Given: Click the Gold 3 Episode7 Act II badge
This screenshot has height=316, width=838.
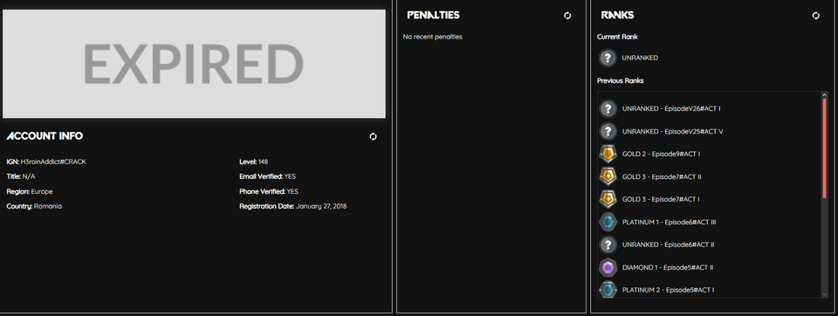Looking at the screenshot, I should [x=608, y=176].
